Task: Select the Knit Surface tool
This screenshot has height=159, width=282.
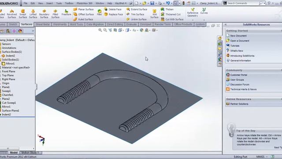Action: click(154, 14)
